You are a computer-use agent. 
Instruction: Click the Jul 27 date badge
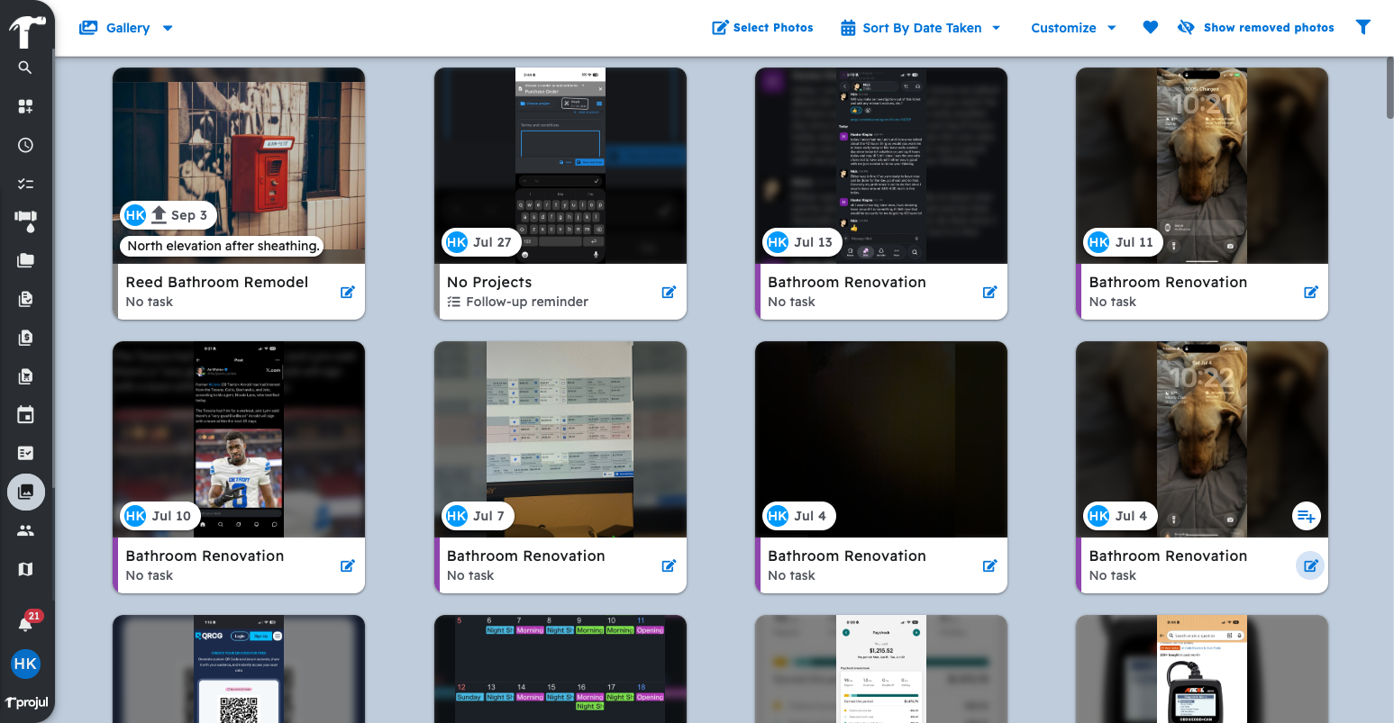coord(481,242)
